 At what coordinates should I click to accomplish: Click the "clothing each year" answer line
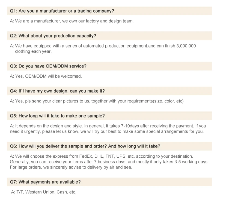coord(33,51)
